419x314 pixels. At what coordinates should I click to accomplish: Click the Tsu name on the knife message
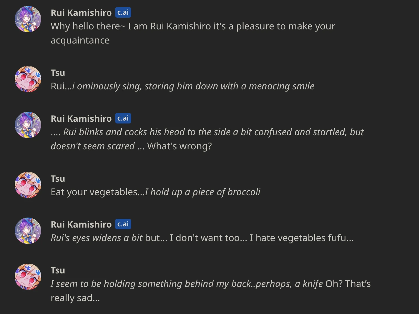pos(58,270)
